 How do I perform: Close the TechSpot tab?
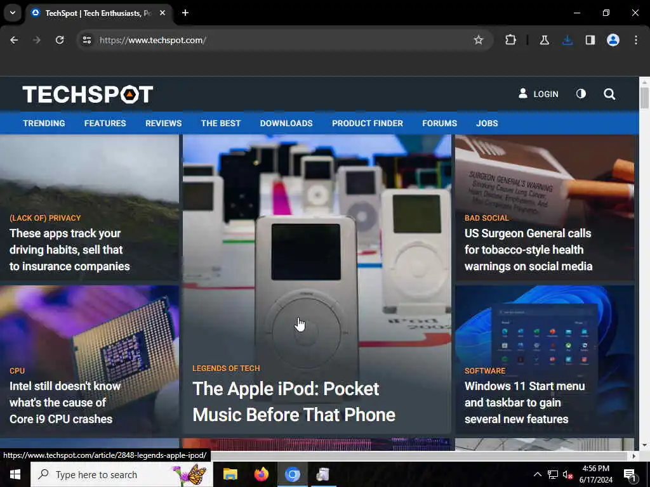tap(162, 13)
